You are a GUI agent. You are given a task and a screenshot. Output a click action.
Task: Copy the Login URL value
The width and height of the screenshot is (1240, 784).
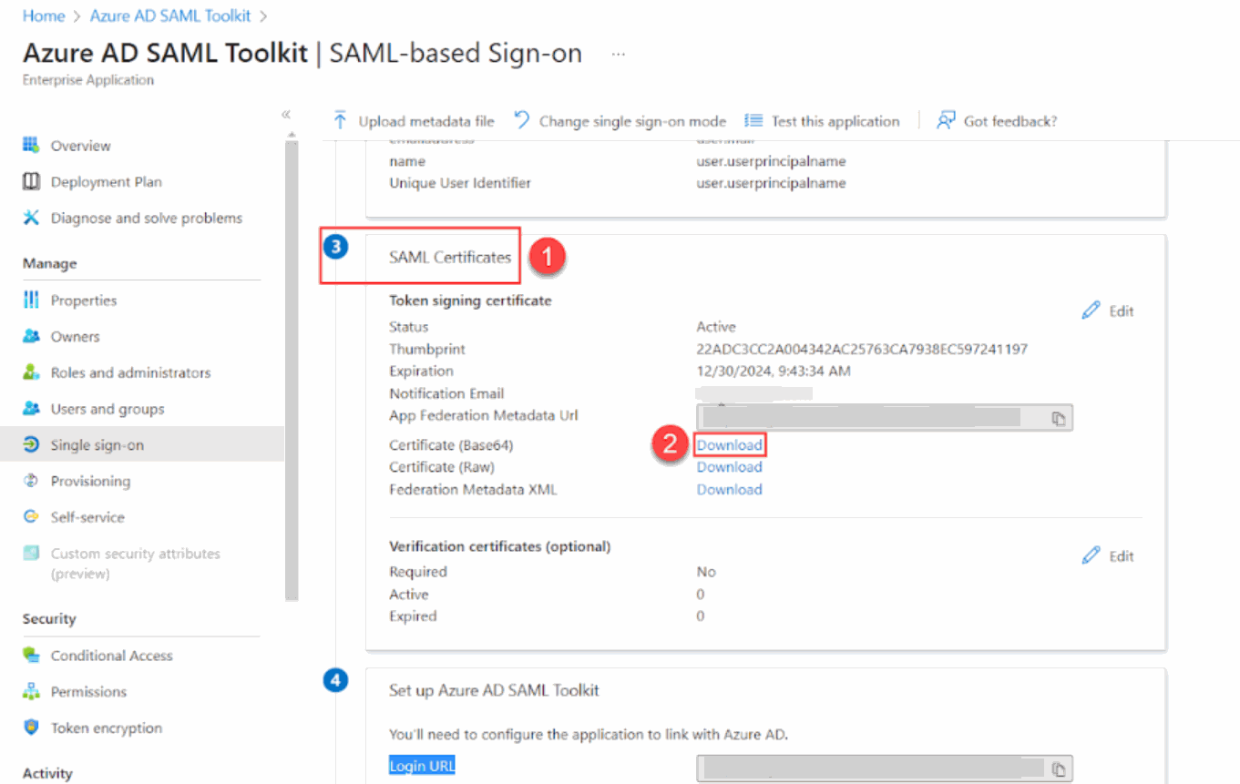coord(1058,768)
